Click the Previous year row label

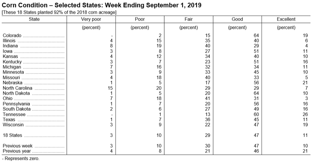17,151
